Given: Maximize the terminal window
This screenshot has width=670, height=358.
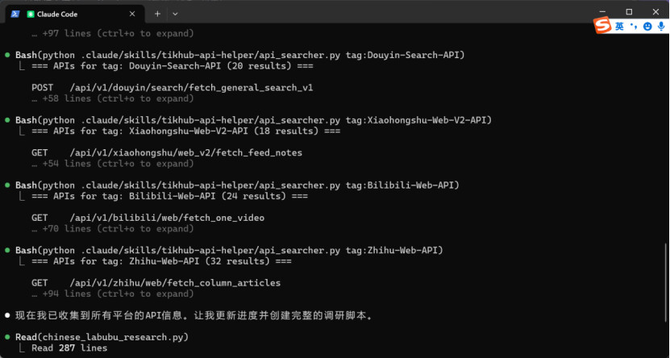Looking at the screenshot, I should click(x=629, y=12).
